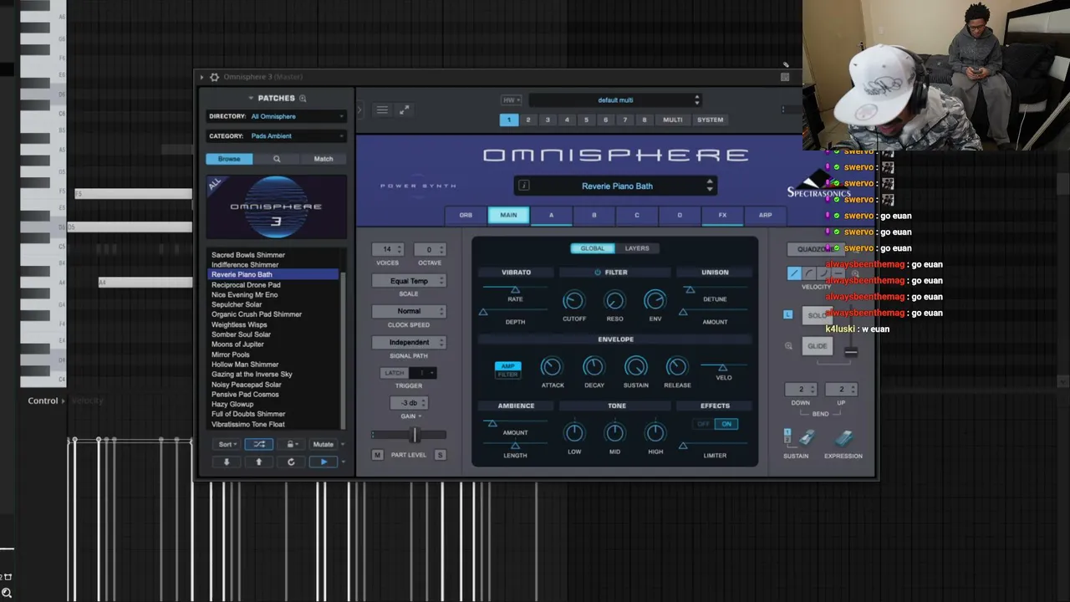The height and width of the screenshot is (602, 1070).
Task: Click the Browse button
Action: click(229, 159)
